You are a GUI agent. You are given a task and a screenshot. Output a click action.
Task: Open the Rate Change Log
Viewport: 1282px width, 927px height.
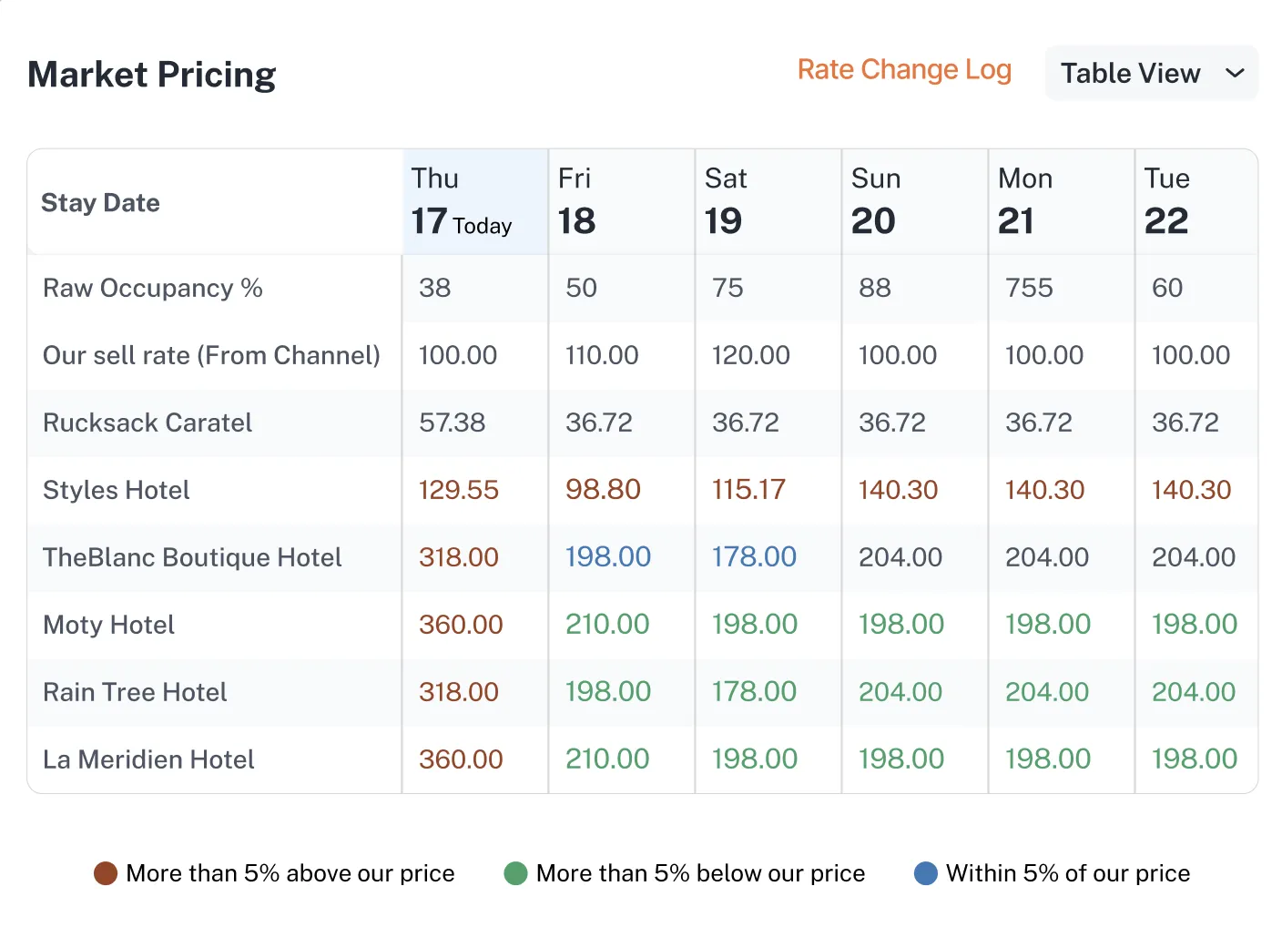pos(904,69)
